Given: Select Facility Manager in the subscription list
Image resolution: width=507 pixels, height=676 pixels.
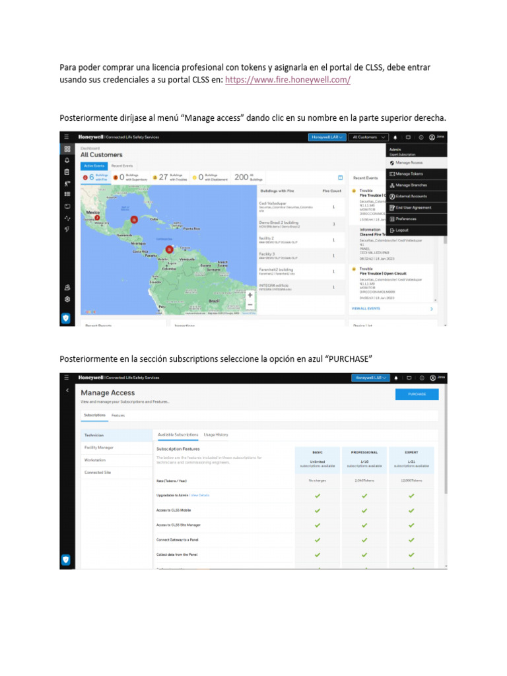Looking at the screenshot, I should (100, 448).
